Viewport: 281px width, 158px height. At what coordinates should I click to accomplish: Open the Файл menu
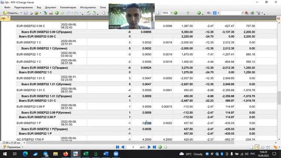pyautogui.click(x=7, y=7)
